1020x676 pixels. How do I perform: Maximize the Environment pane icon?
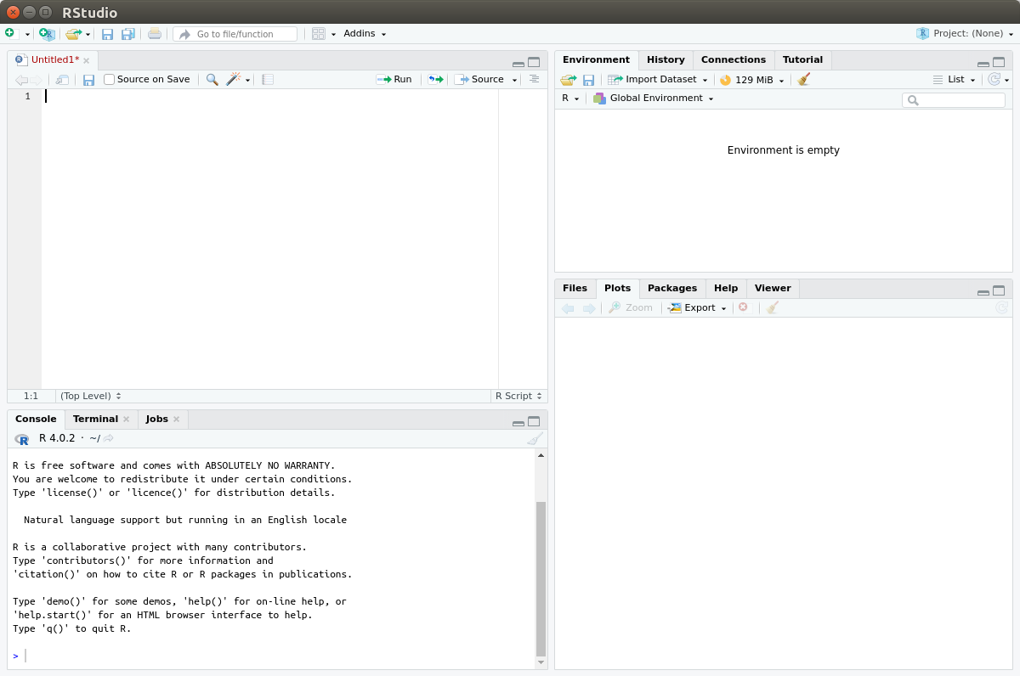(999, 62)
